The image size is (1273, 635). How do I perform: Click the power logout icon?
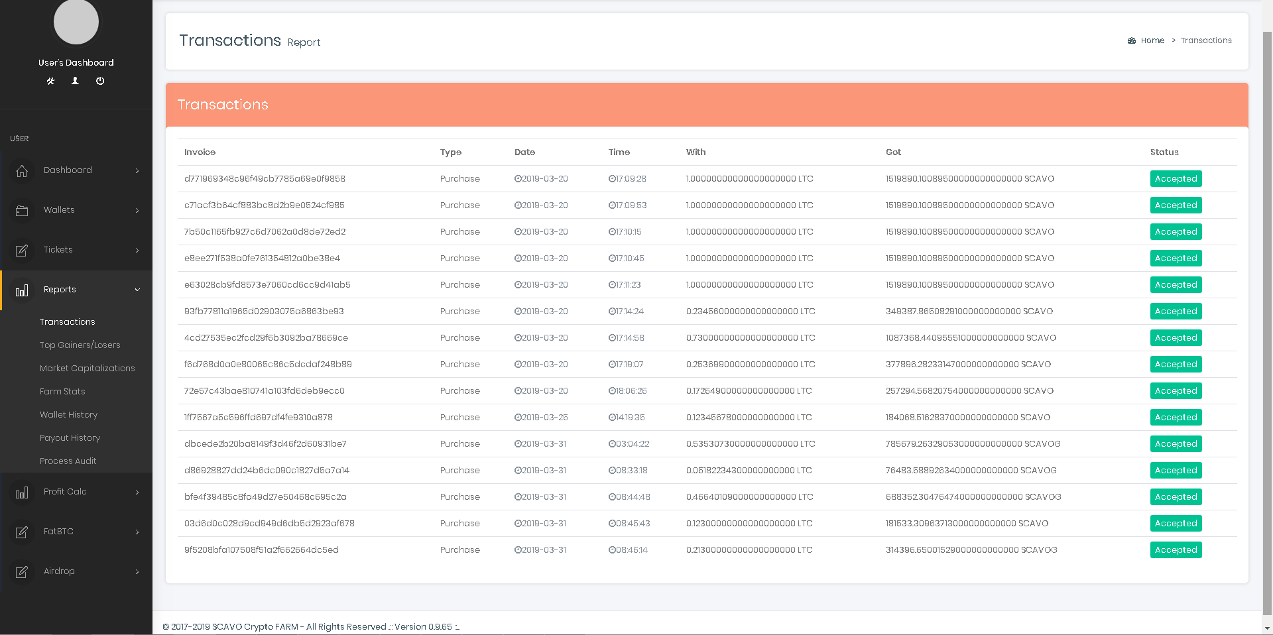point(100,81)
